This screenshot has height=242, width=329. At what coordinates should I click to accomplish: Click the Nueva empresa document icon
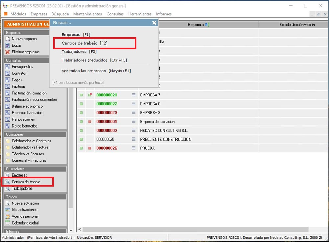[x=8, y=39]
